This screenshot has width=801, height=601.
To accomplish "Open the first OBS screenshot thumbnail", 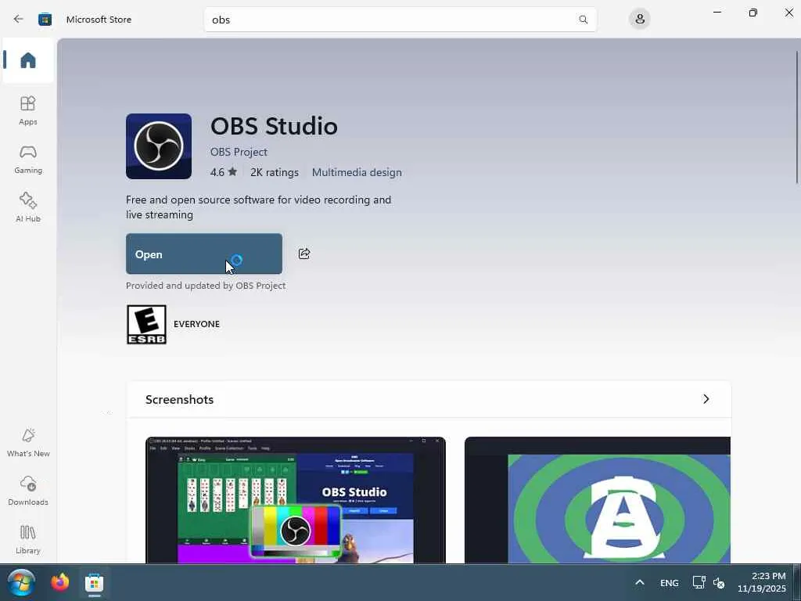I will (x=295, y=500).
